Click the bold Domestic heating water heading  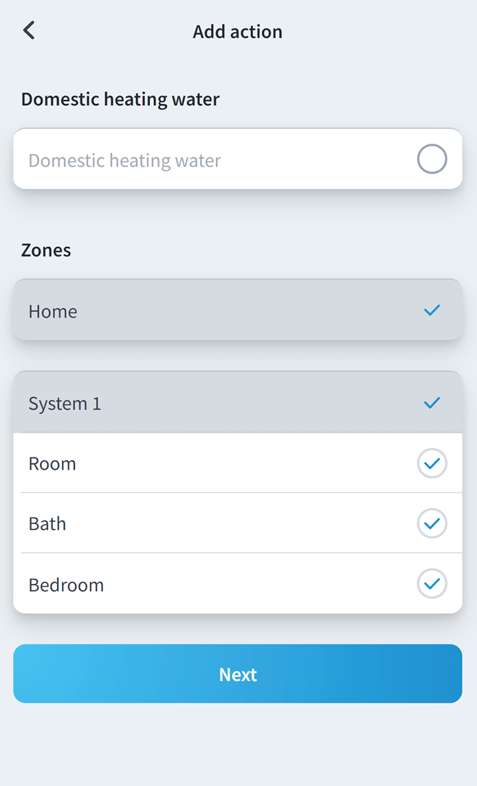(120, 99)
